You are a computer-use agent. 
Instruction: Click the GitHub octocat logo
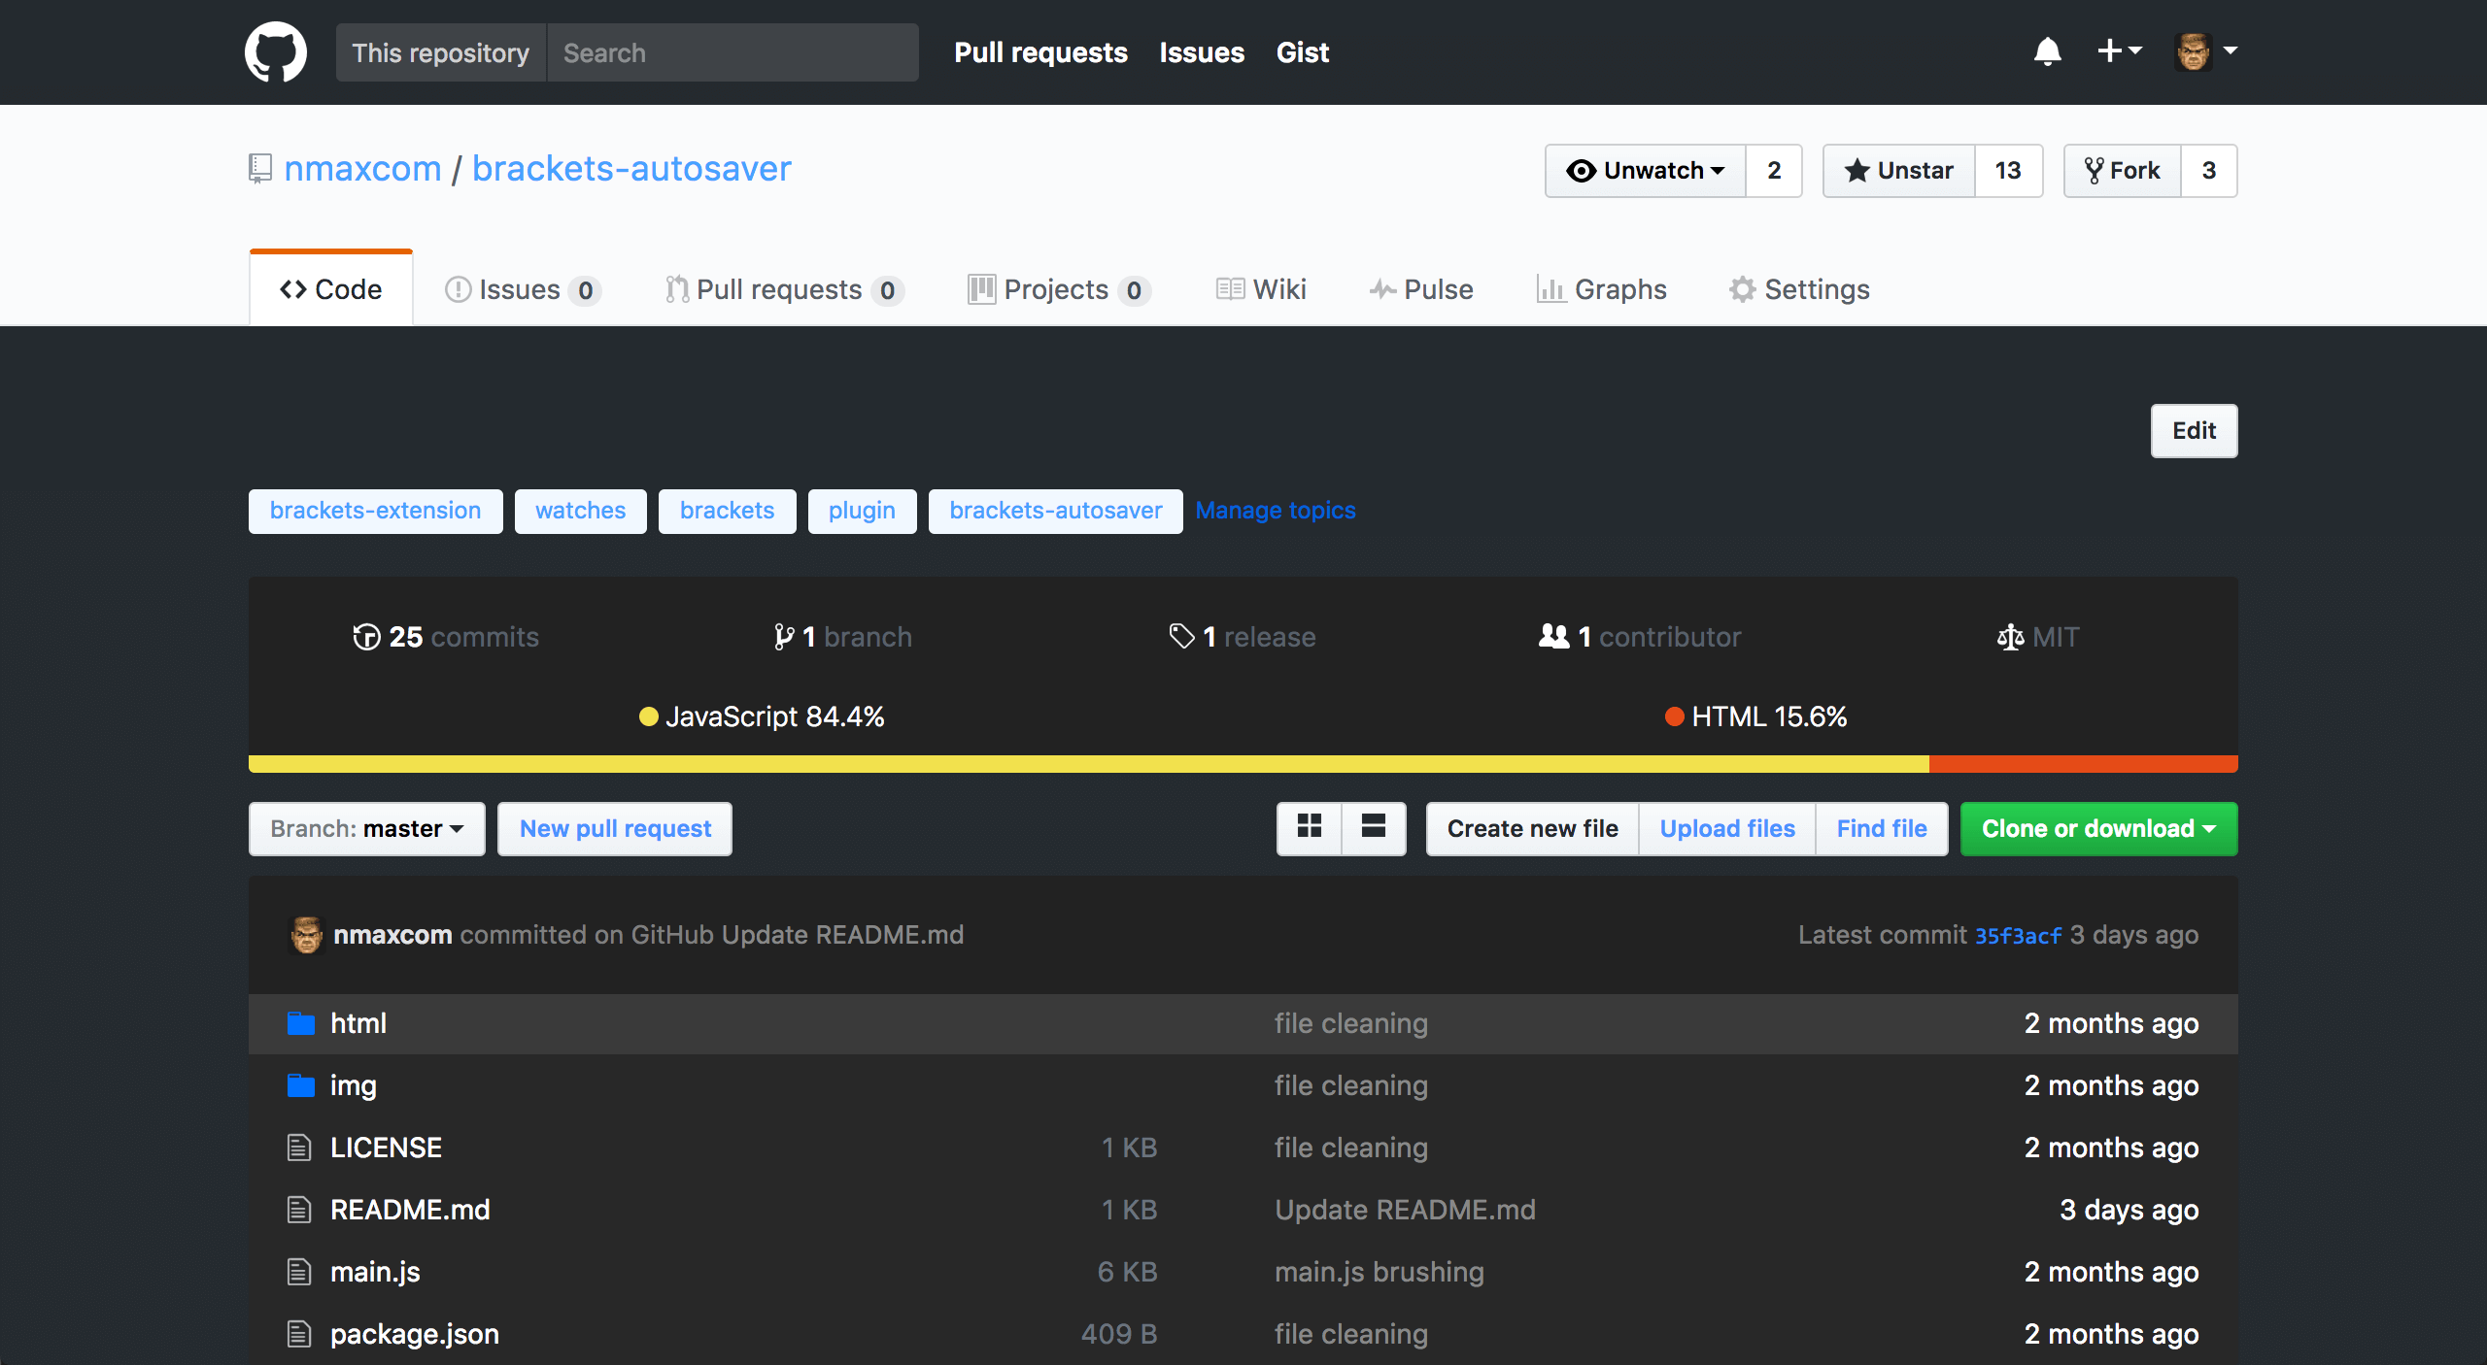[276, 52]
